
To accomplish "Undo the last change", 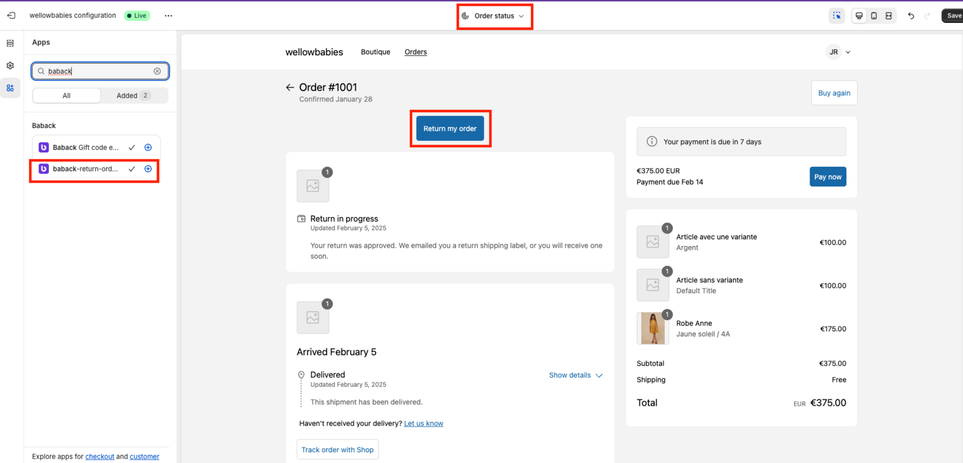I will 911,16.
